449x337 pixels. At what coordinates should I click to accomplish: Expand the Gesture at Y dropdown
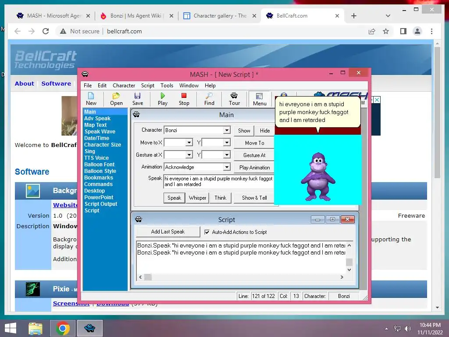[227, 155]
